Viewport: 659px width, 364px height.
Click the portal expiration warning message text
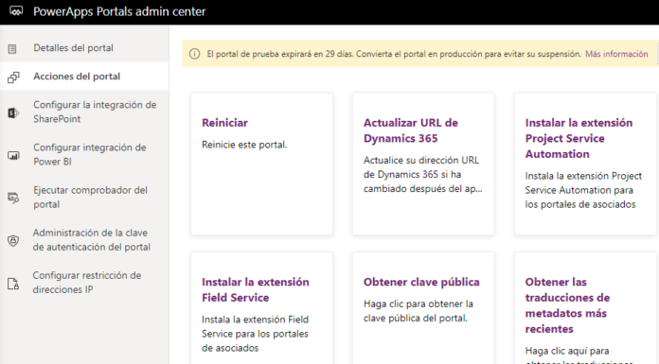tap(394, 54)
